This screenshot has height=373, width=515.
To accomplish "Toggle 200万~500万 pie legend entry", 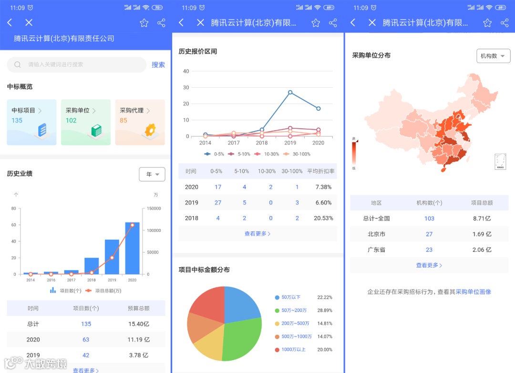I will coord(292,323).
